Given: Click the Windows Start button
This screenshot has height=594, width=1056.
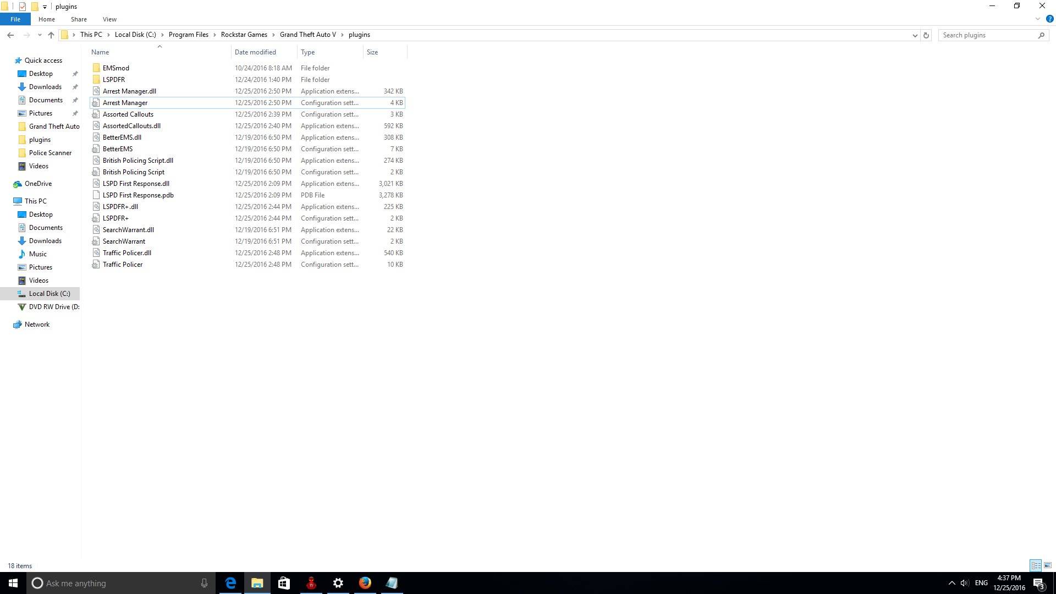Looking at the screenshot, I should click(13, 583).
